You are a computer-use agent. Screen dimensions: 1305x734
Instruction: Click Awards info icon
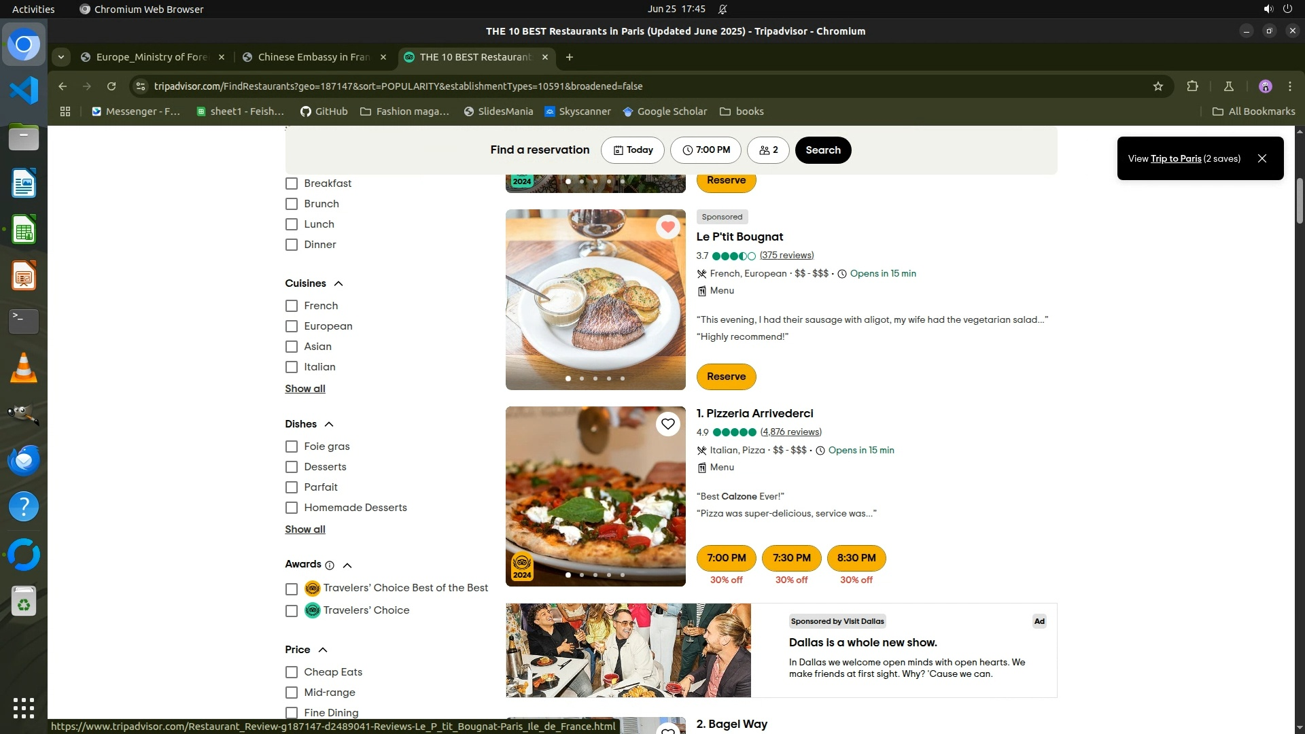[x=330, y=565]
